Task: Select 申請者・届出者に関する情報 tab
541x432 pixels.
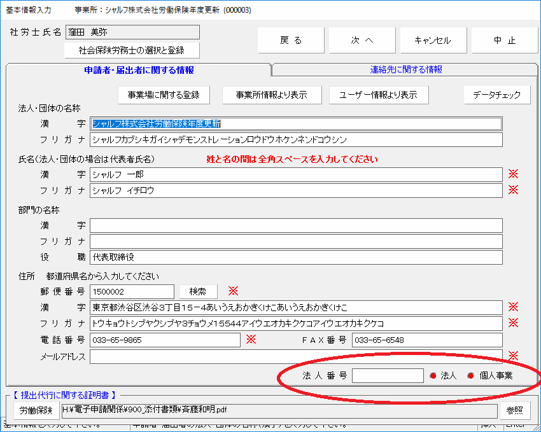Action: tap(139, 70)
